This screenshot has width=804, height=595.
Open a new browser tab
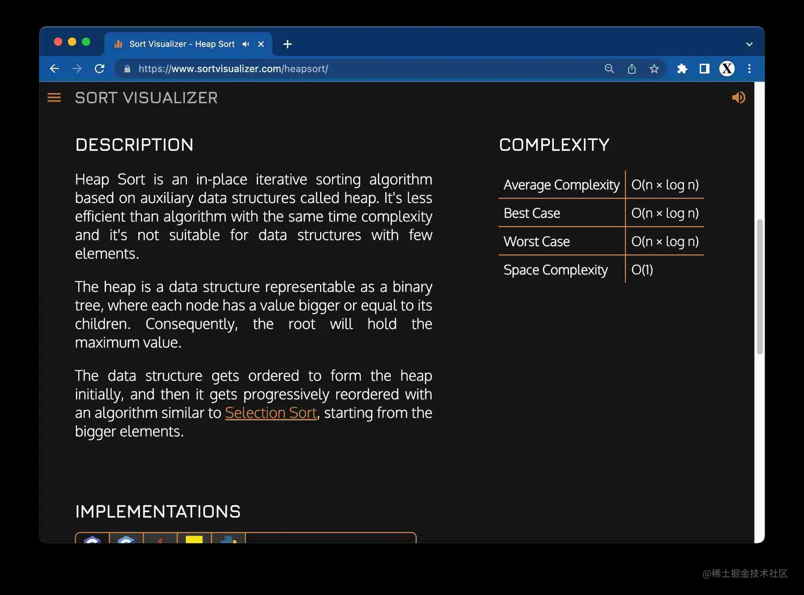(287, 44)
